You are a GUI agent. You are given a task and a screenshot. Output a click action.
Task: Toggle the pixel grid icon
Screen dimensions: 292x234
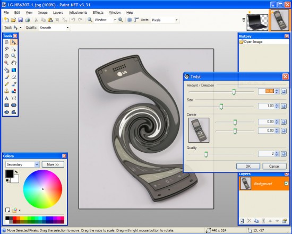point(130,20)
